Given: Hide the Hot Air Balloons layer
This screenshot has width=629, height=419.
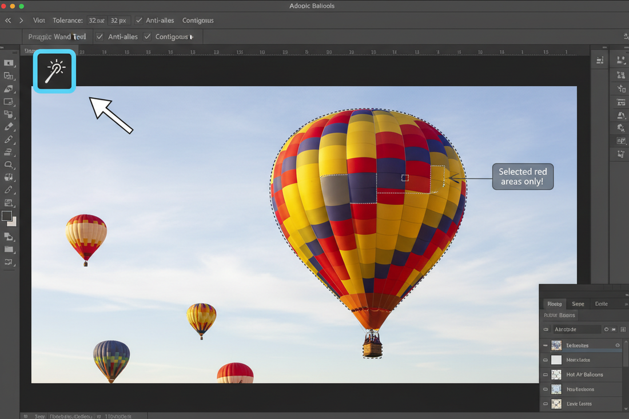Looking at the screenshot, I should (546, 374).
